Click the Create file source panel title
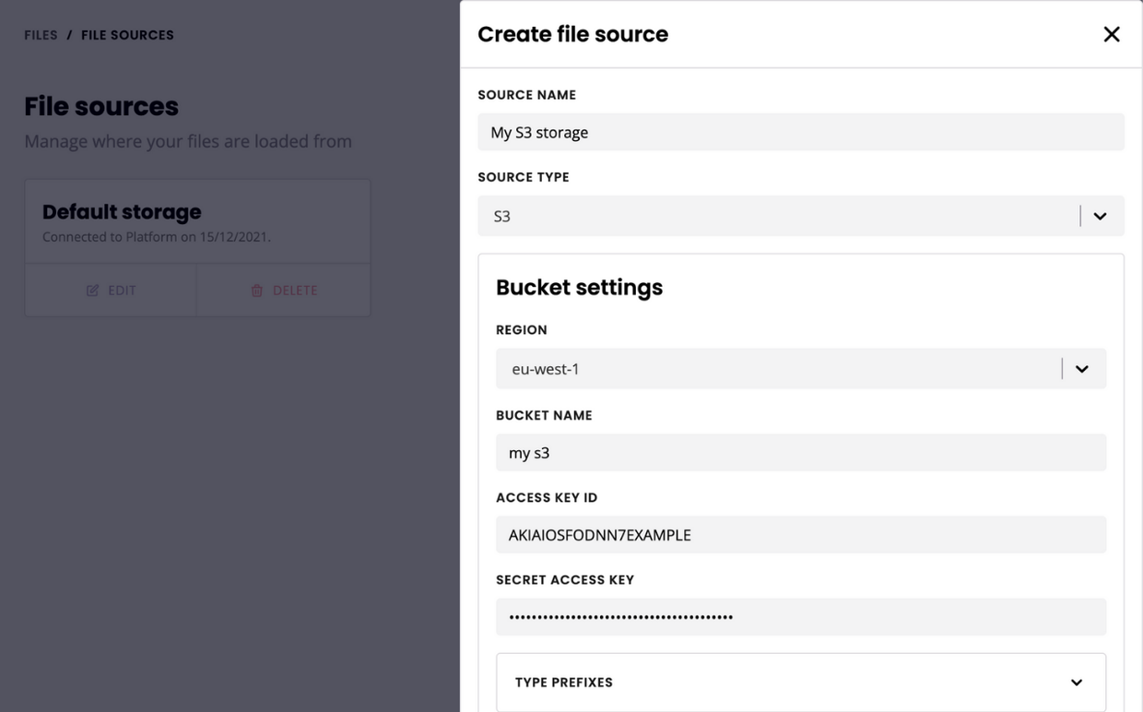The image size is (1143, 712). (x=572, y=34)
